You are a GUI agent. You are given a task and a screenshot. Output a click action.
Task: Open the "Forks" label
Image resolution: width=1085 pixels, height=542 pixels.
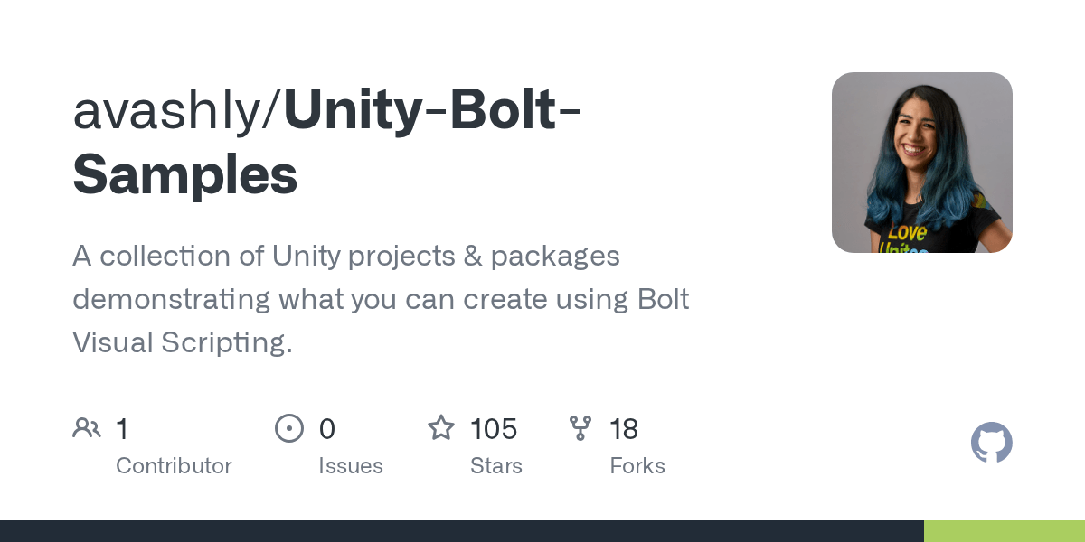[x=637, y=466]
